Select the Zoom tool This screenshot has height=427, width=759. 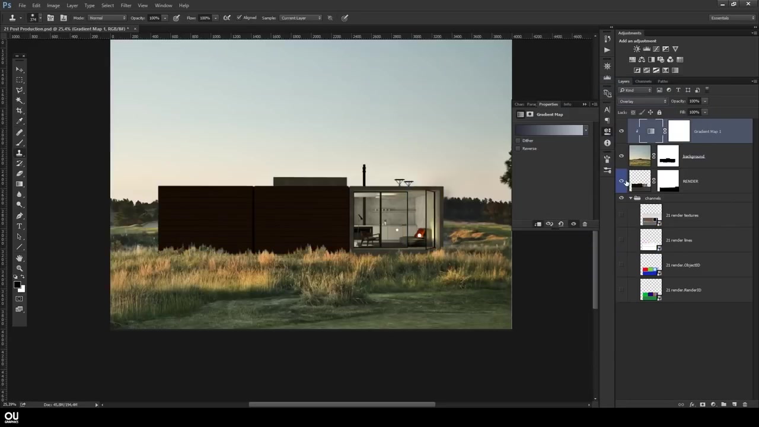pyautogui.click(x=20, y=268)
